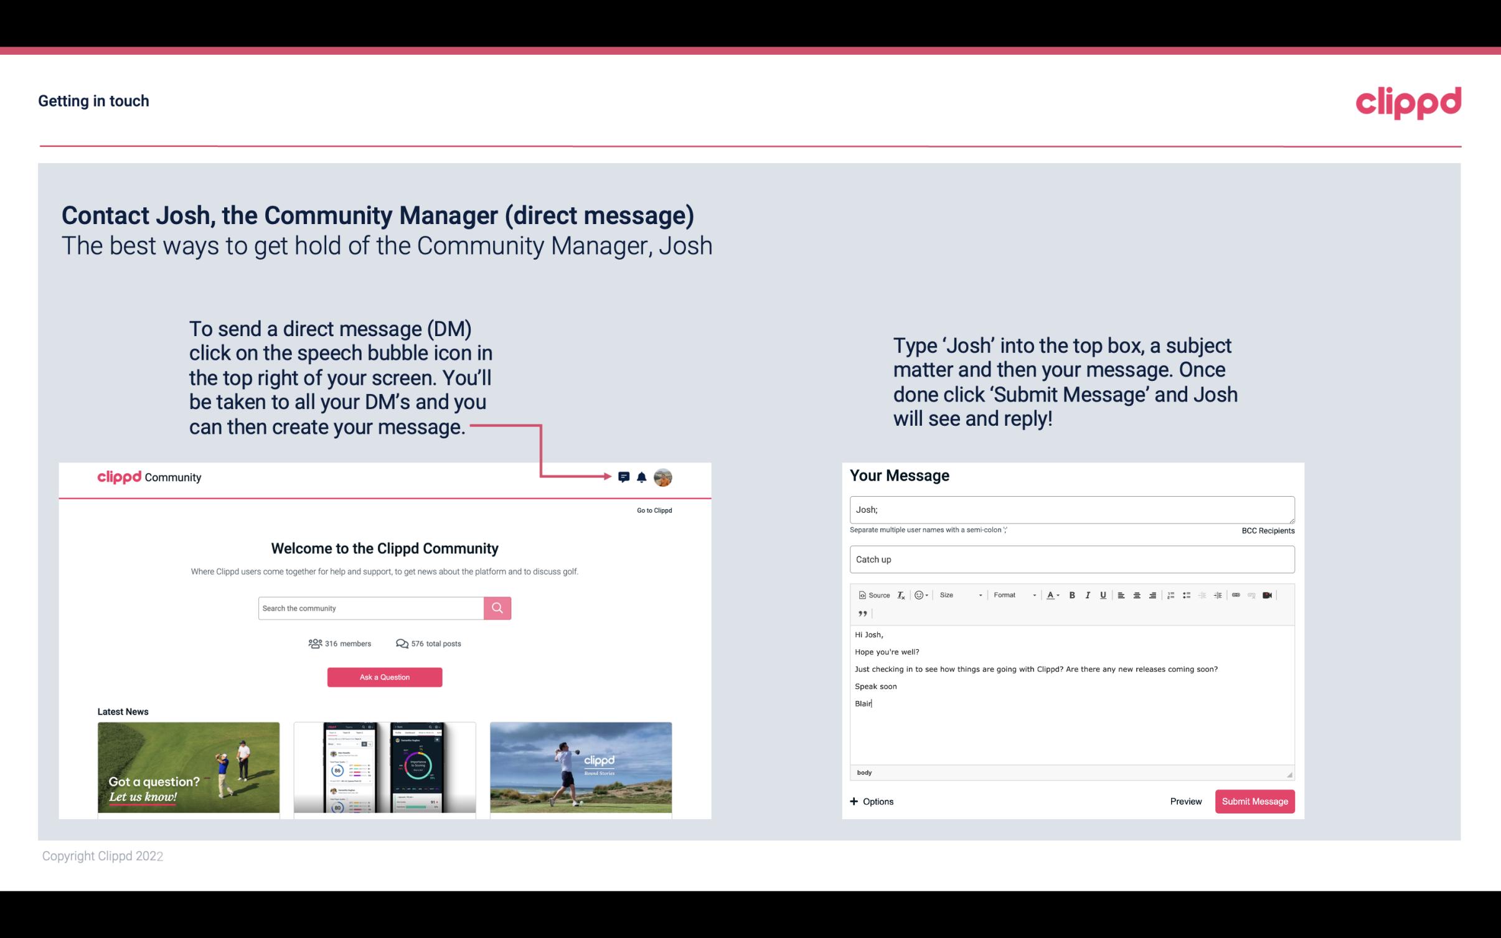
Task: Click the speech bubble/DM icon
Action: pyautogui.click(x=624, y=477)
